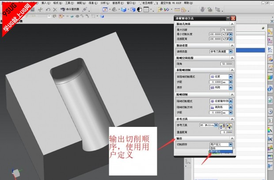
Task: Open the non-steep 步距 mm unit dropdown
Action: click(x=227, y=82)
